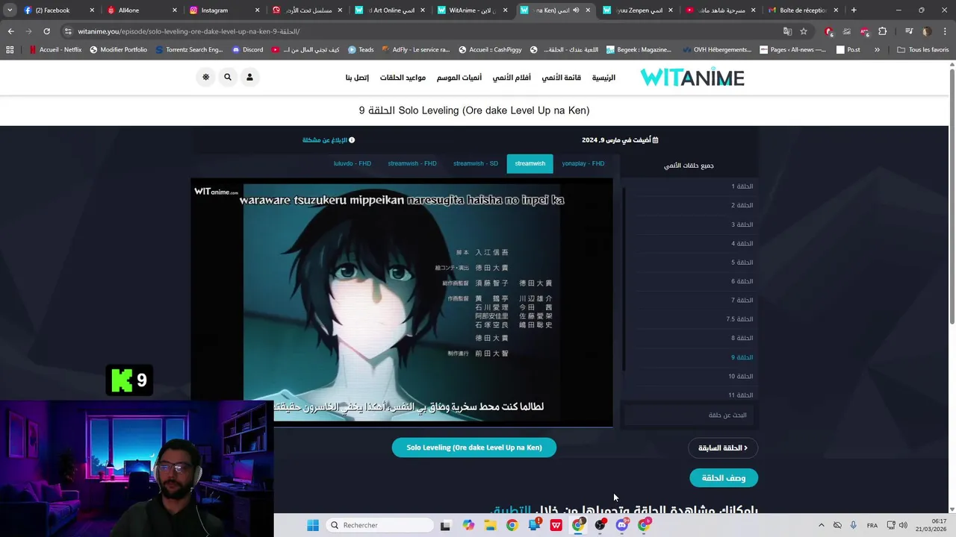Screen dimensions: 956x537
Task: Open the Accueil - Netflix bookmark
Action: click(55, 50)
